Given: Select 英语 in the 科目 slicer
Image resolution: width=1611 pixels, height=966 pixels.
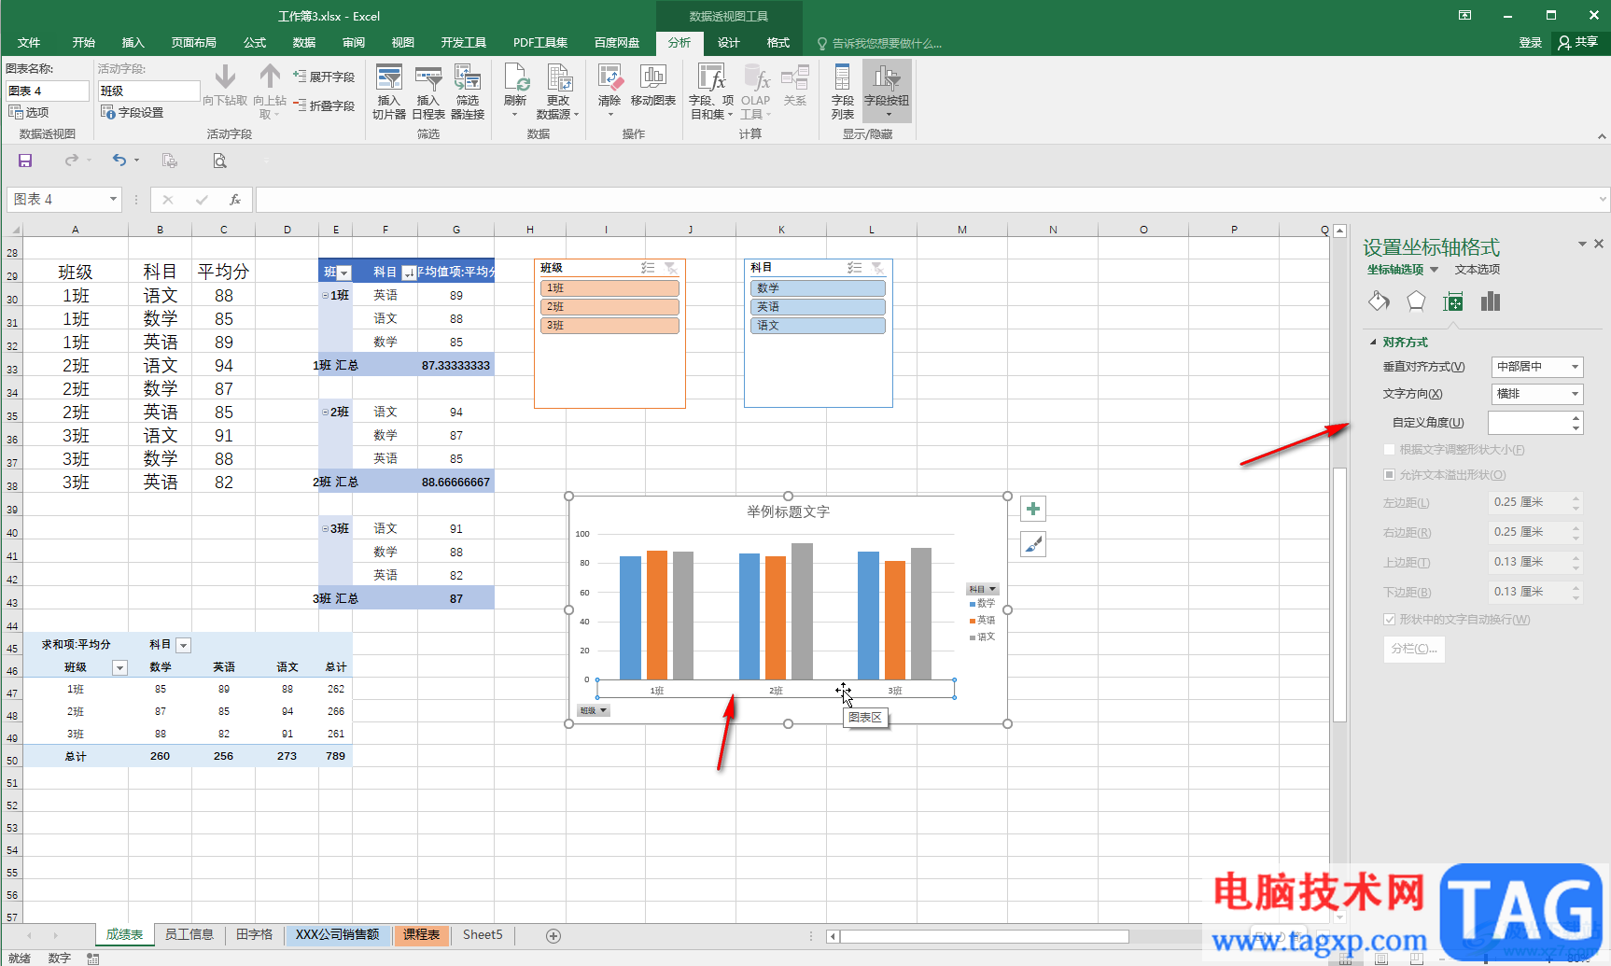Looking at the screenshot, I should (x=818, y=307).
